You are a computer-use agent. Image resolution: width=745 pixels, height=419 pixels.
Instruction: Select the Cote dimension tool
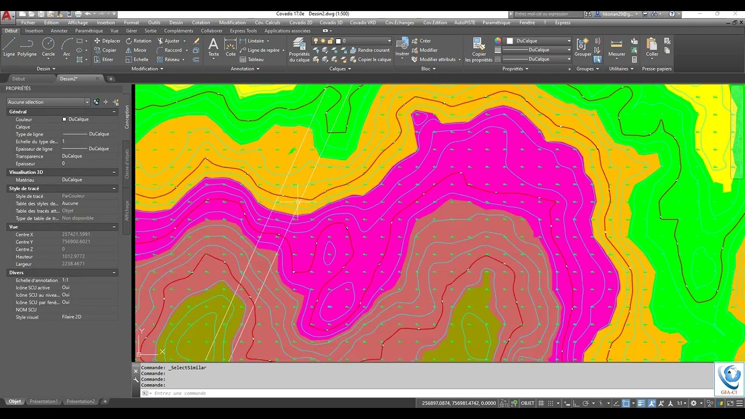click(230, 48)
